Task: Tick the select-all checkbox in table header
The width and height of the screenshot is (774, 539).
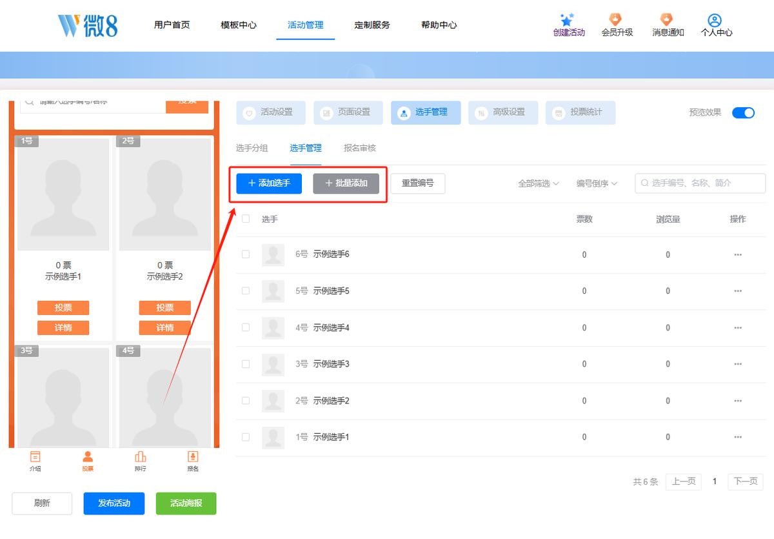Action: click(246, 219)
